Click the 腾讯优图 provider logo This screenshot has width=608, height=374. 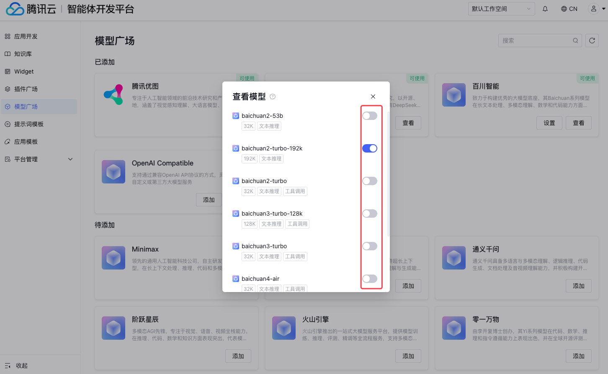click(x=113, y=95)
